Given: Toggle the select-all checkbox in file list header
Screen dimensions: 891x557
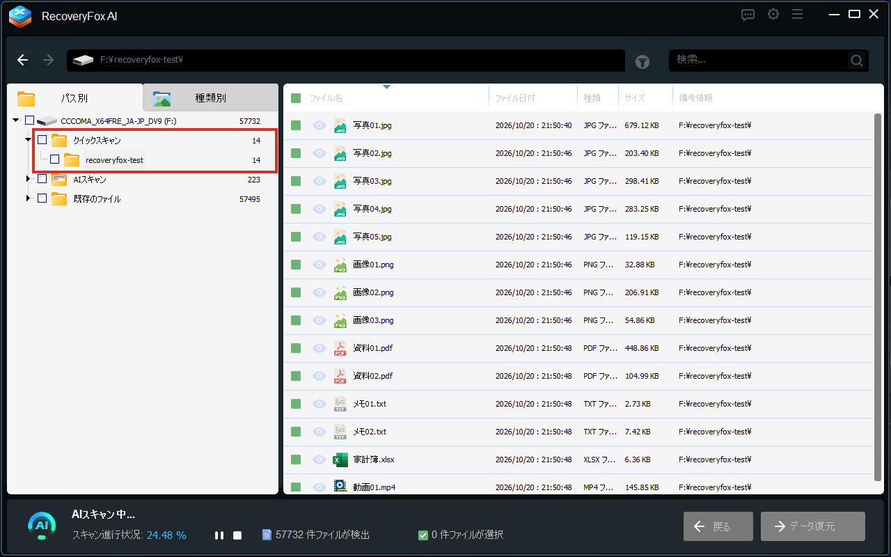Looking at the screenshot, I should tap(296, 98).
